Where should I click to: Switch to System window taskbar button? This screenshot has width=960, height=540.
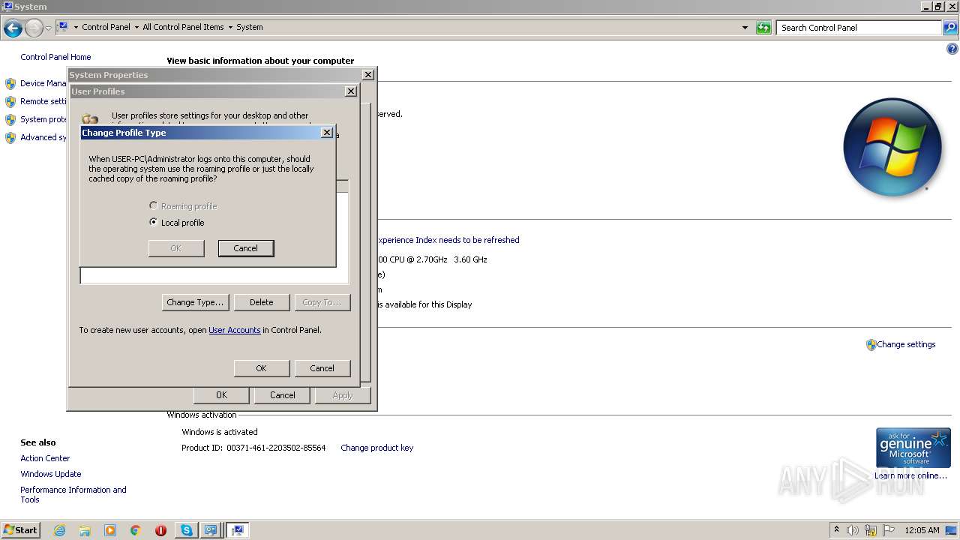238,530
